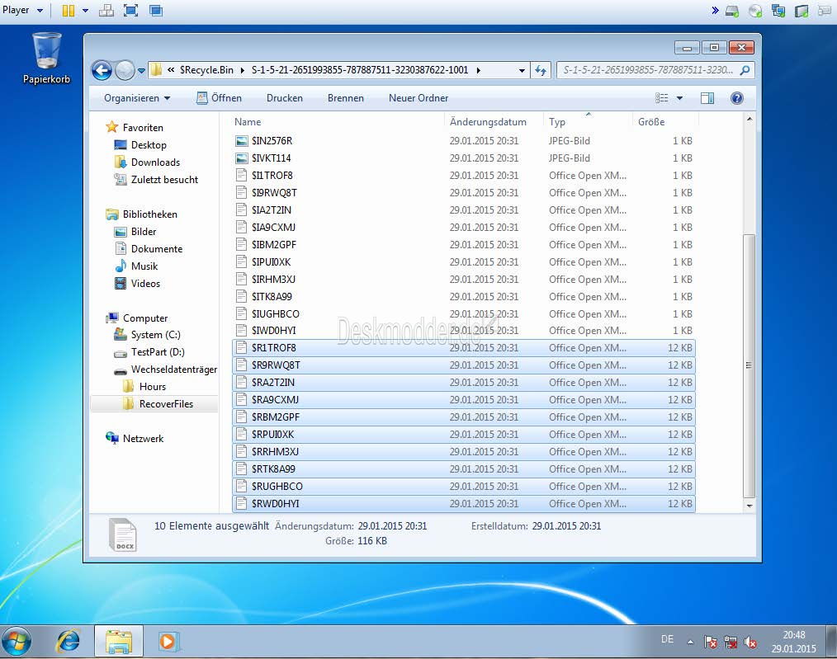Open Explorer help question mark
The image size is (837, 659).
(x=736, y=98)
